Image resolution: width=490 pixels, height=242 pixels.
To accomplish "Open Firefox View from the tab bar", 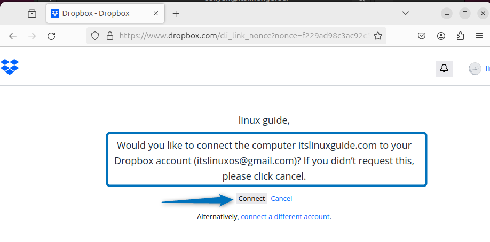I will (x=32, y=13).
